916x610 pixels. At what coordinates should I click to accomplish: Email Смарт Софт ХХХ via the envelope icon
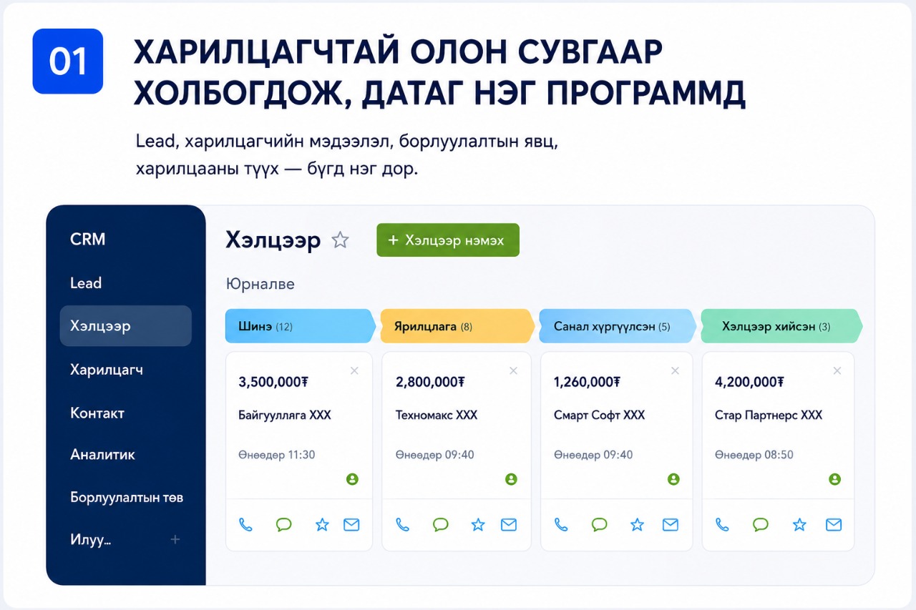(671, 525)
